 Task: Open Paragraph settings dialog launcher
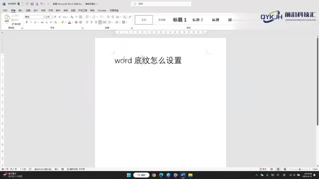click(132, 28)
